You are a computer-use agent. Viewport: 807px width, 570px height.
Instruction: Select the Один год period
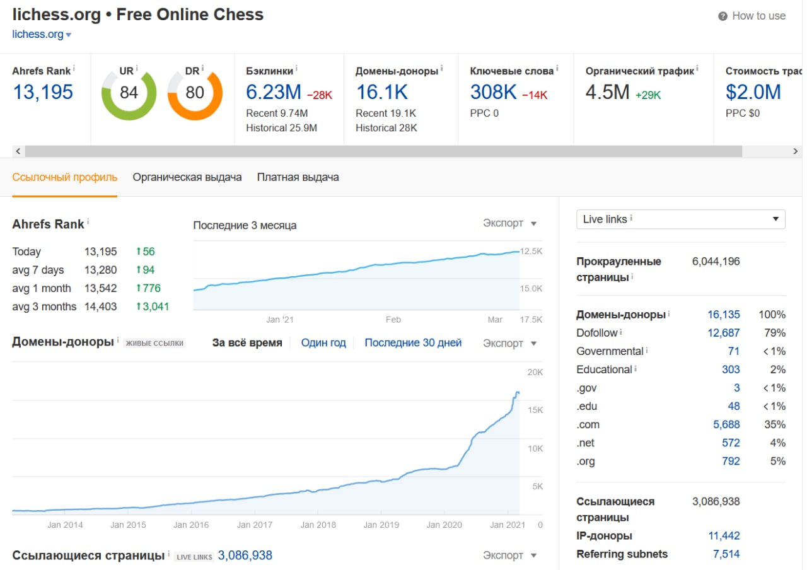pos(323,343)
